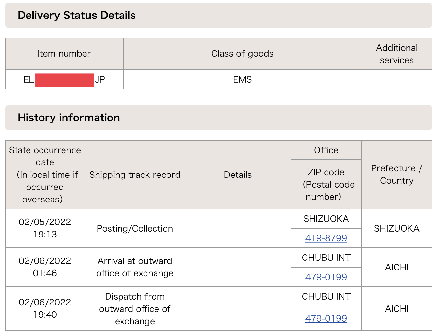Click the Delivery Status Details heading
437x332 pixels.
point(77,15)
